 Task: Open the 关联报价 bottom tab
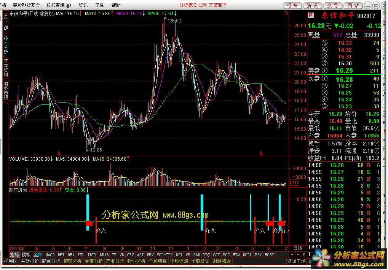click(30, 261)
